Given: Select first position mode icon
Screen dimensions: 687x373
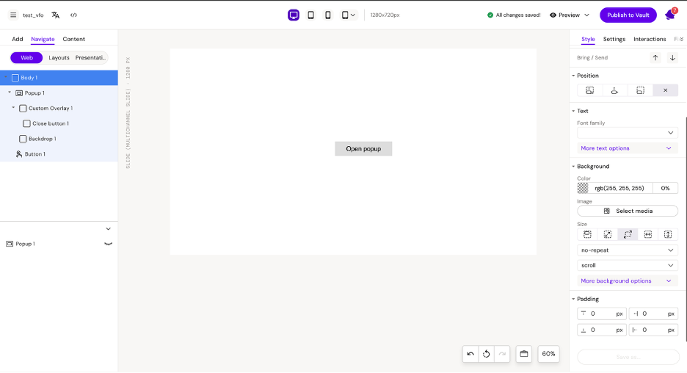Looking at the screenshot, I should (x=589, y=90).
